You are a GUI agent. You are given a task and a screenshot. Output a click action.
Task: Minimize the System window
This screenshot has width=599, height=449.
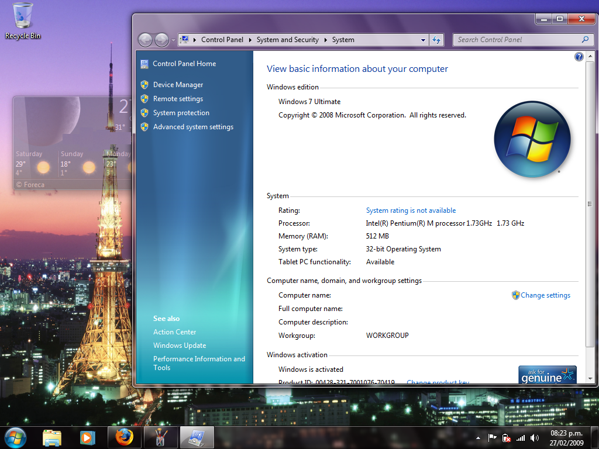coord(543,19)
